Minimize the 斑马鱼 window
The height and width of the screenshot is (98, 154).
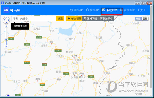click(x=138, y=3)
